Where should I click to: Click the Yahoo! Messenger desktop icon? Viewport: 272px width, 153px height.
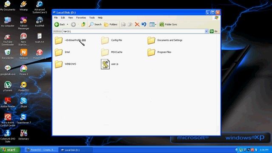coord(24,23)
